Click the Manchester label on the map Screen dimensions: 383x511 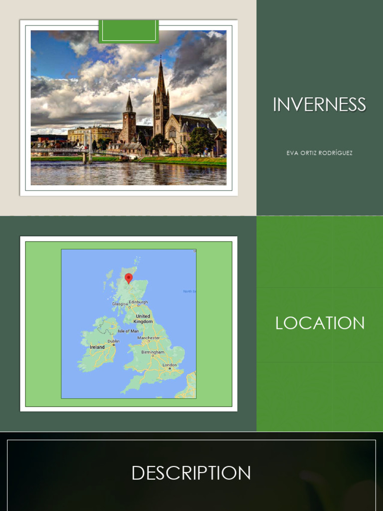point(149,338)
